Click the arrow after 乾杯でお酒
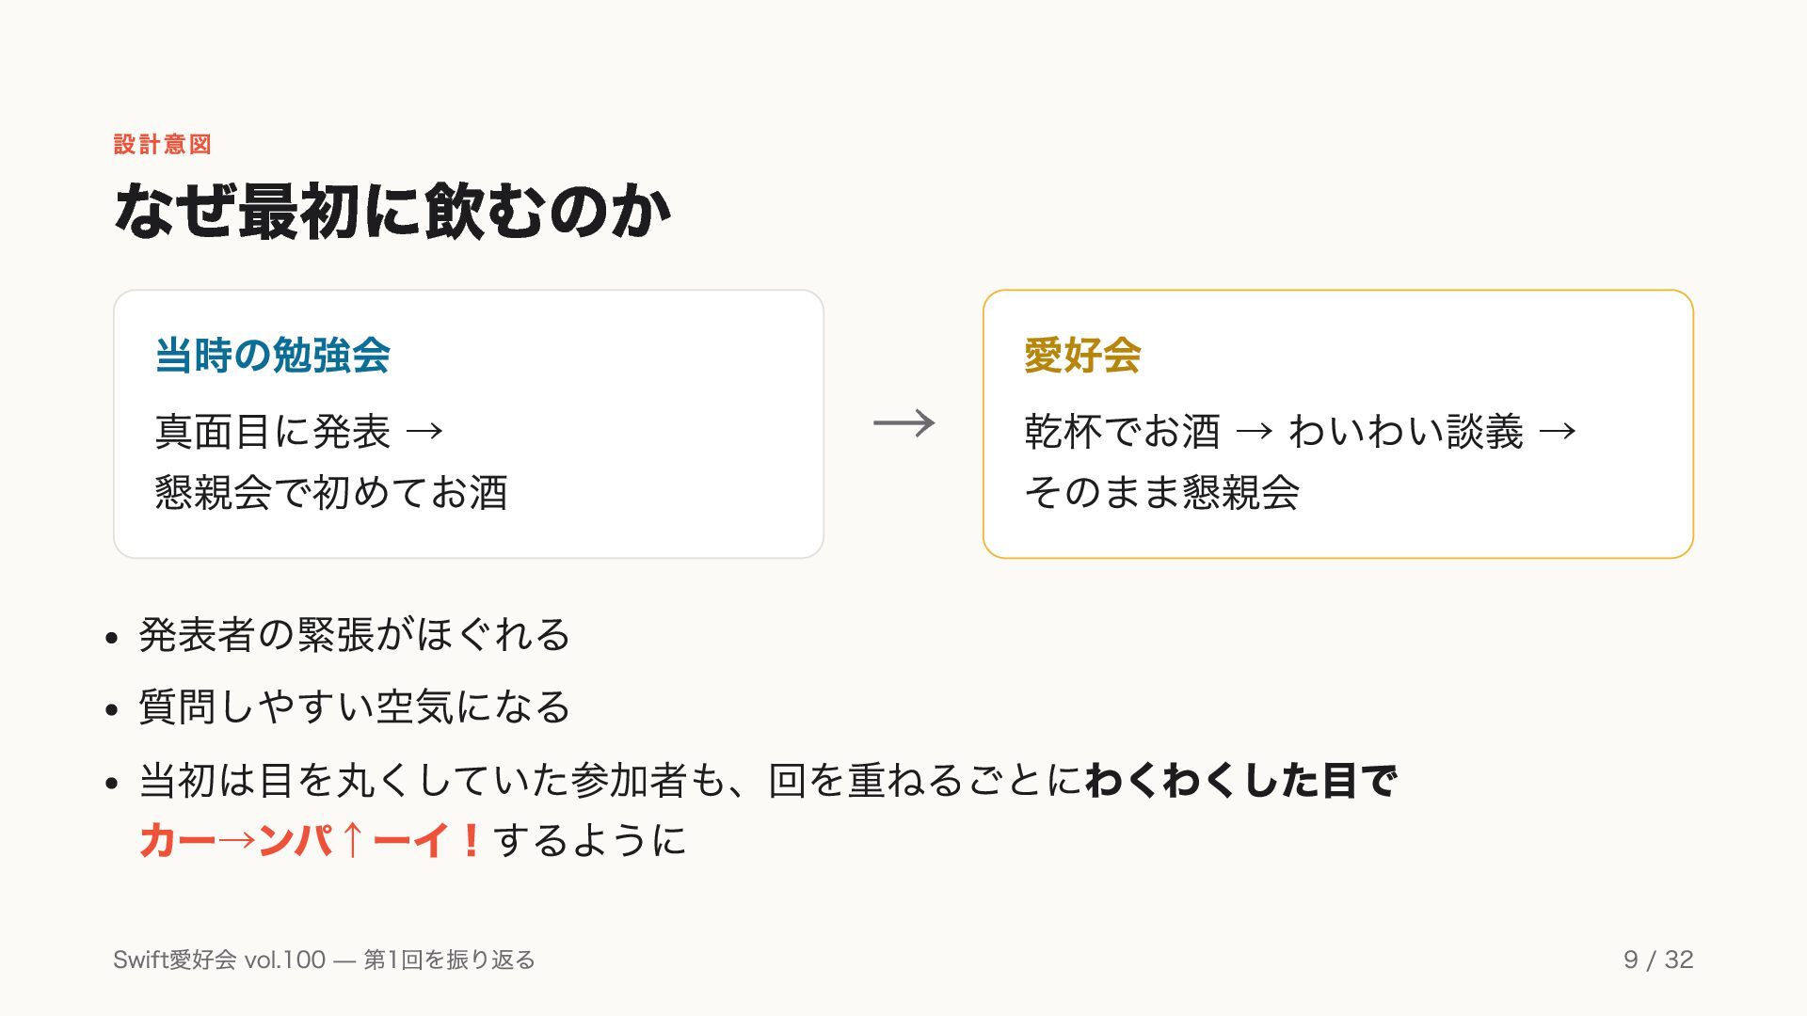Screen dimensions: 1807x1016 1255,432
